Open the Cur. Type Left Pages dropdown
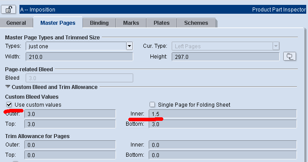 [226, 46]
